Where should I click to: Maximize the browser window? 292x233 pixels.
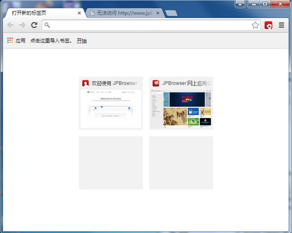pyautogui.click(x=265, y=4)
